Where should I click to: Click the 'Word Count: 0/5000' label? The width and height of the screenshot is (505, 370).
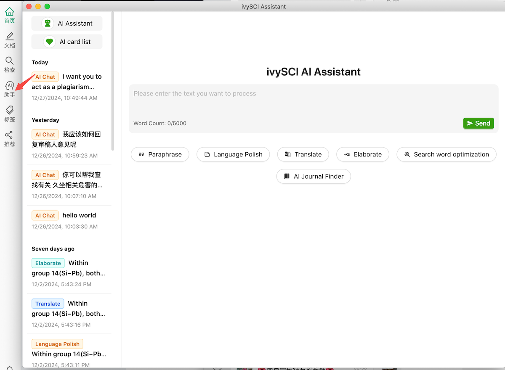(x=160, y=123)
